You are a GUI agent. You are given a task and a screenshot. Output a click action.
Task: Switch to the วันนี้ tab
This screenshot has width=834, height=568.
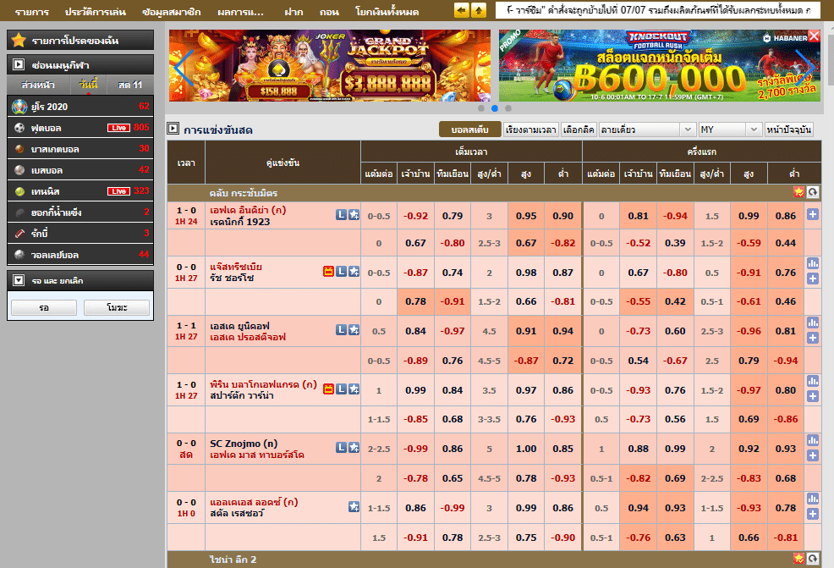pos(88,85)
